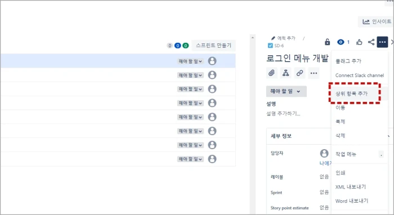Click the assignee avatar in the sixth row
The width and height of the screenshot is (394, 215).
point(212,131)
